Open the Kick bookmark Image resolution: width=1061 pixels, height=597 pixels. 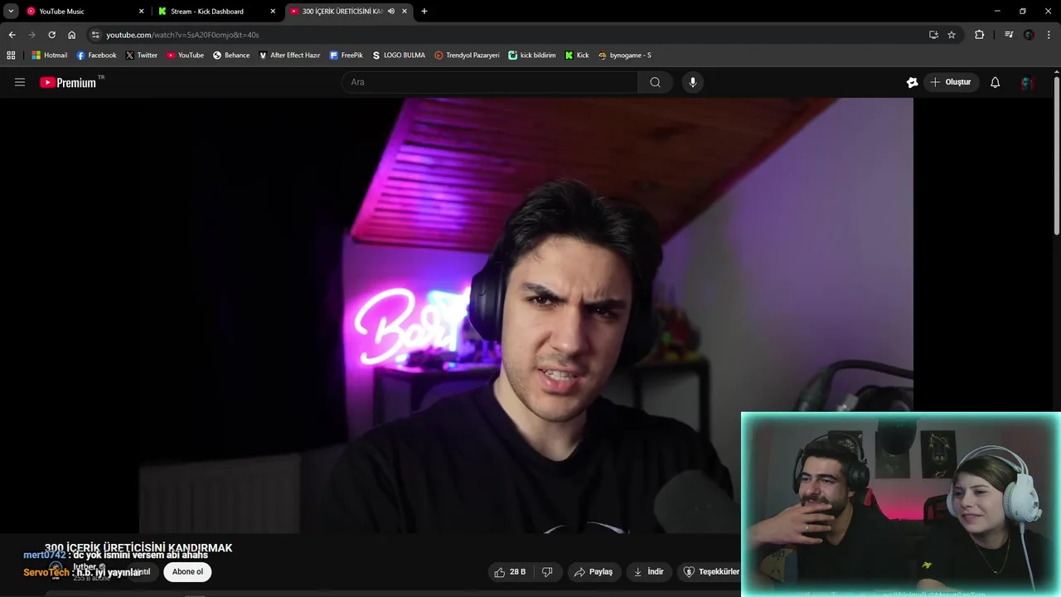(x=577, y=56)
